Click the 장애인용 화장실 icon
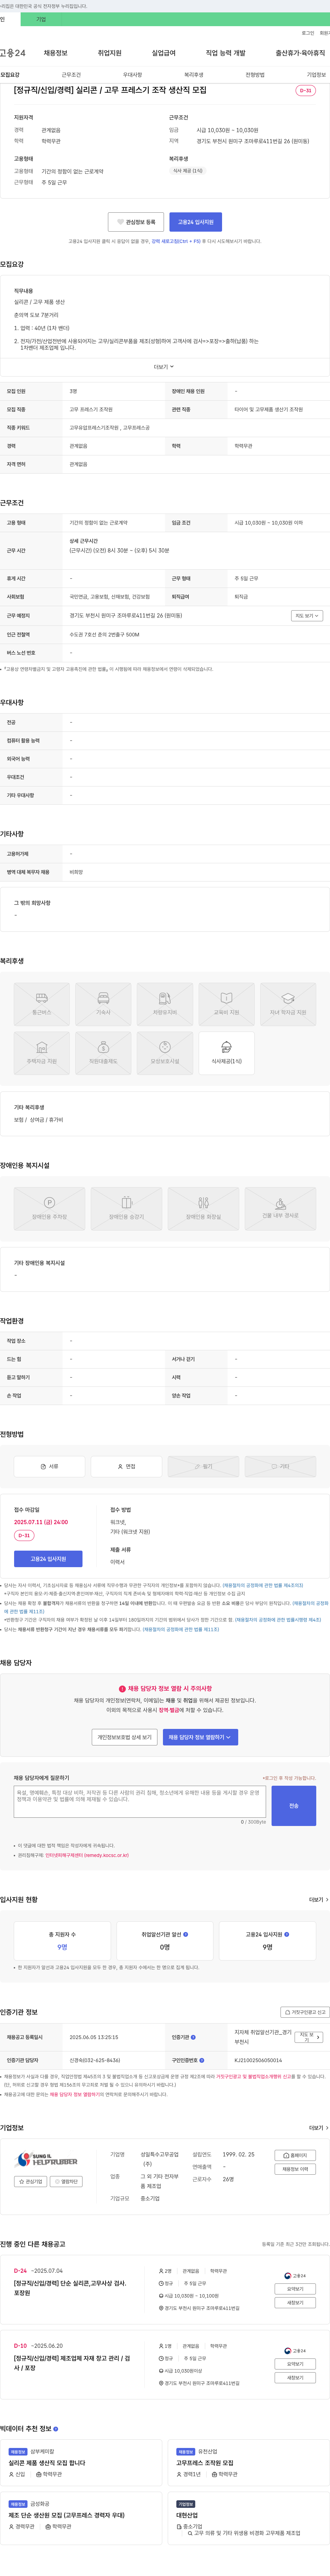The width and height of the screenshot is (330, 2576). 203,1208
